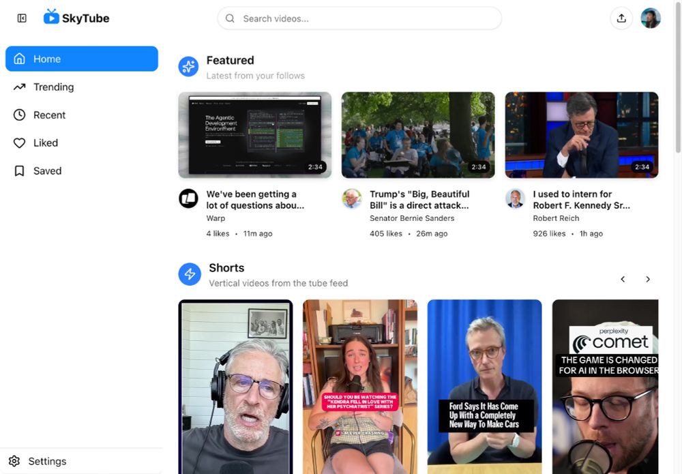Click "Vertical videos from the tube feed" subtitle

(278, 283)
